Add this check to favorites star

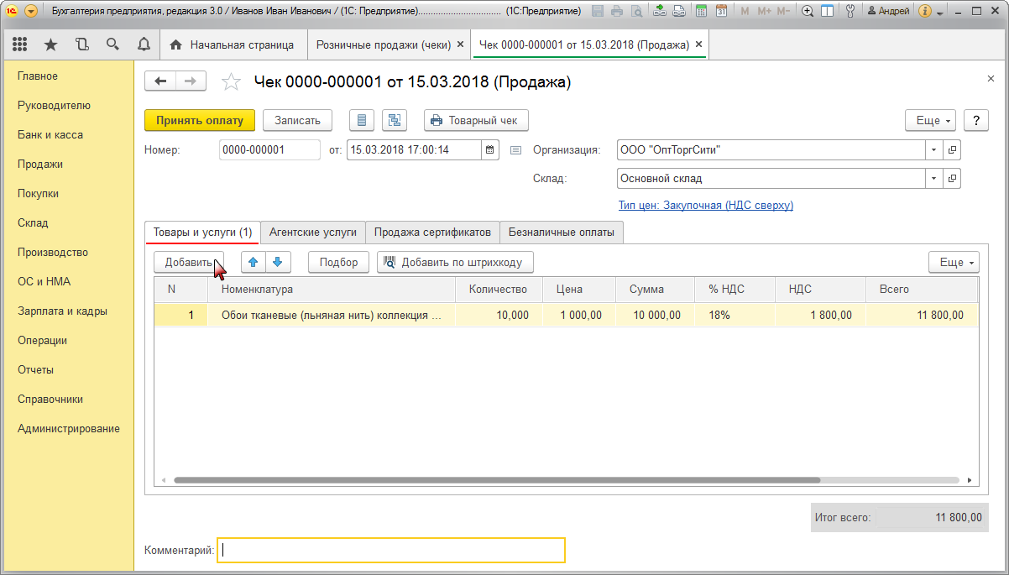(230, 81)
